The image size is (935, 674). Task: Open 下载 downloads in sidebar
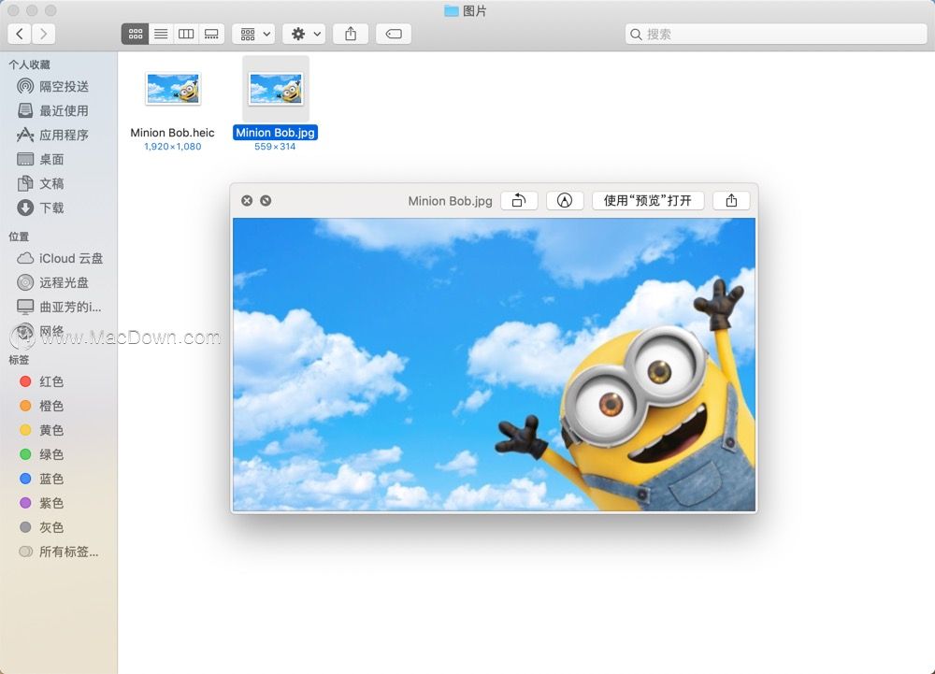click(x=58, y=208)
